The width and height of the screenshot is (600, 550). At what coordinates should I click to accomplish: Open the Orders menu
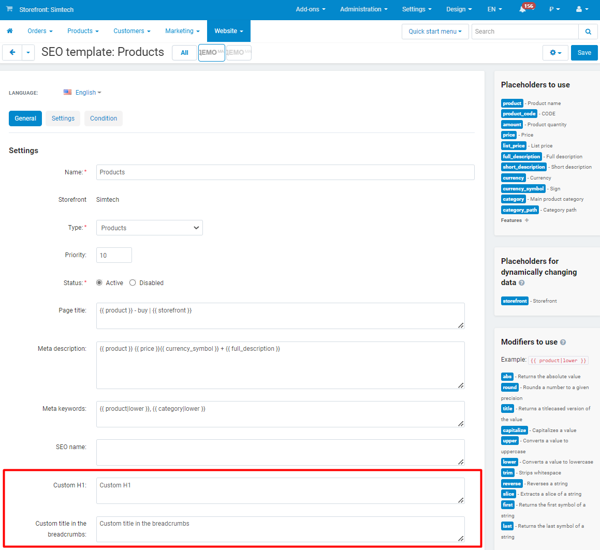pyautogui.click(x=40, y=31)
